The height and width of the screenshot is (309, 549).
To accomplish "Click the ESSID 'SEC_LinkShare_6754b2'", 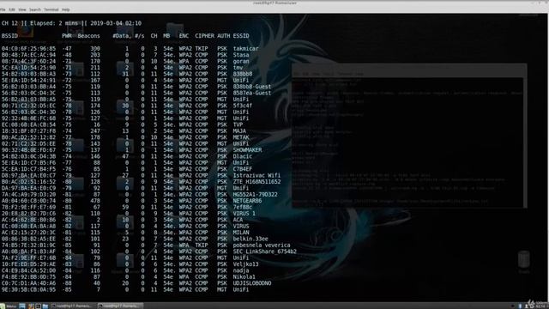I will (x=265, y=251).
